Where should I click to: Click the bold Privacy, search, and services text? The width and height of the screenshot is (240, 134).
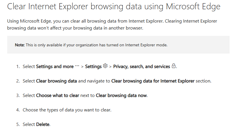tap(142, 67)
